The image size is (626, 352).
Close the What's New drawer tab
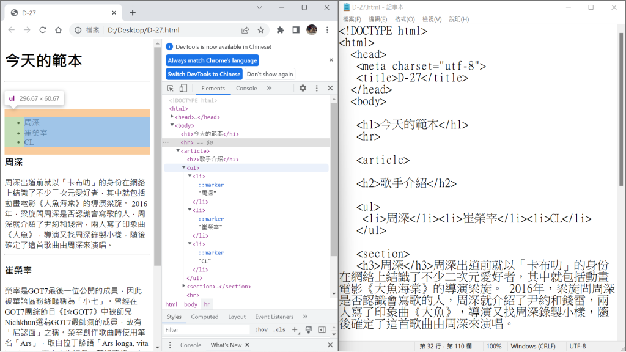(247, 345)
